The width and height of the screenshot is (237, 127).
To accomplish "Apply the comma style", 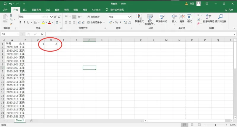I will (x=120, y=22).
